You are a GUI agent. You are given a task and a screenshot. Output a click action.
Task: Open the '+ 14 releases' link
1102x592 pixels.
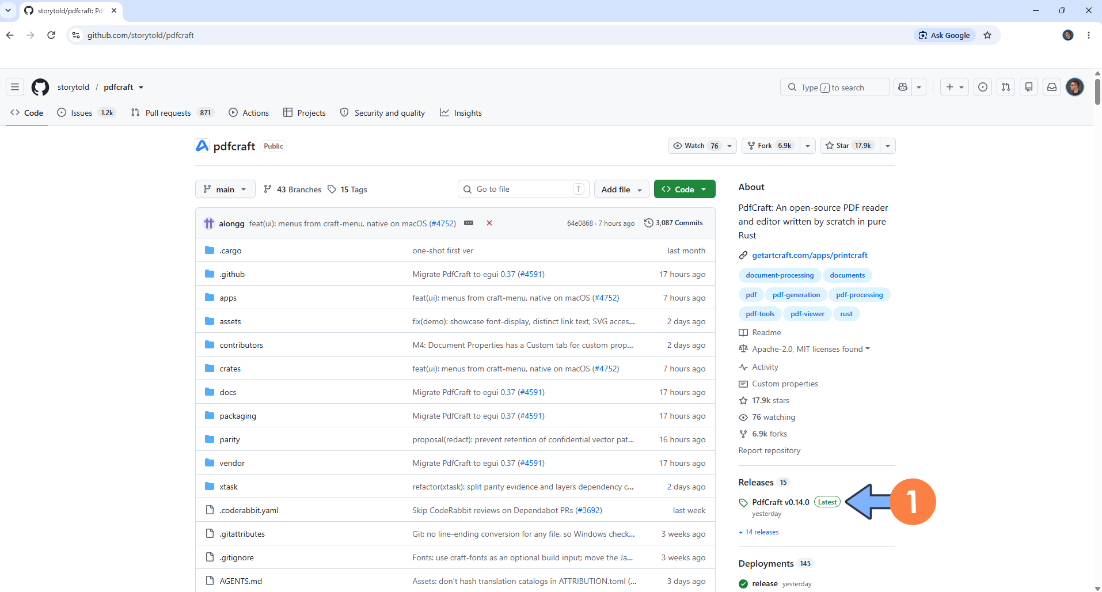coord(759,532)
